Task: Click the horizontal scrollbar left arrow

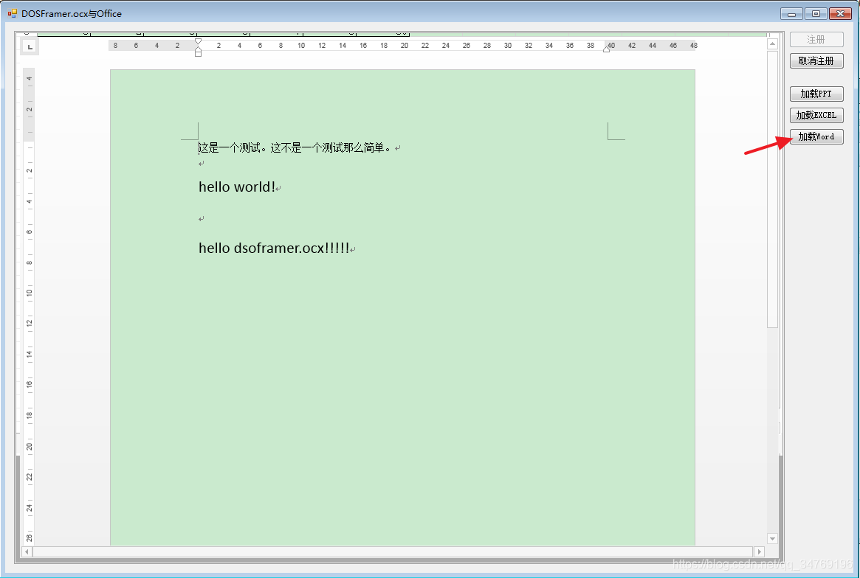Action: 27,551
